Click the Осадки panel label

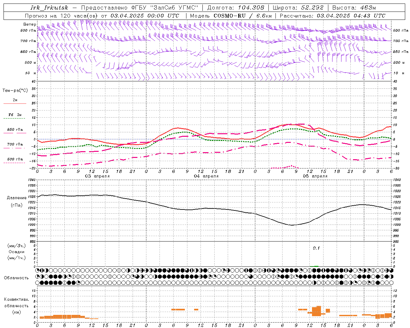pyautogui.click(x=16, y=252)
